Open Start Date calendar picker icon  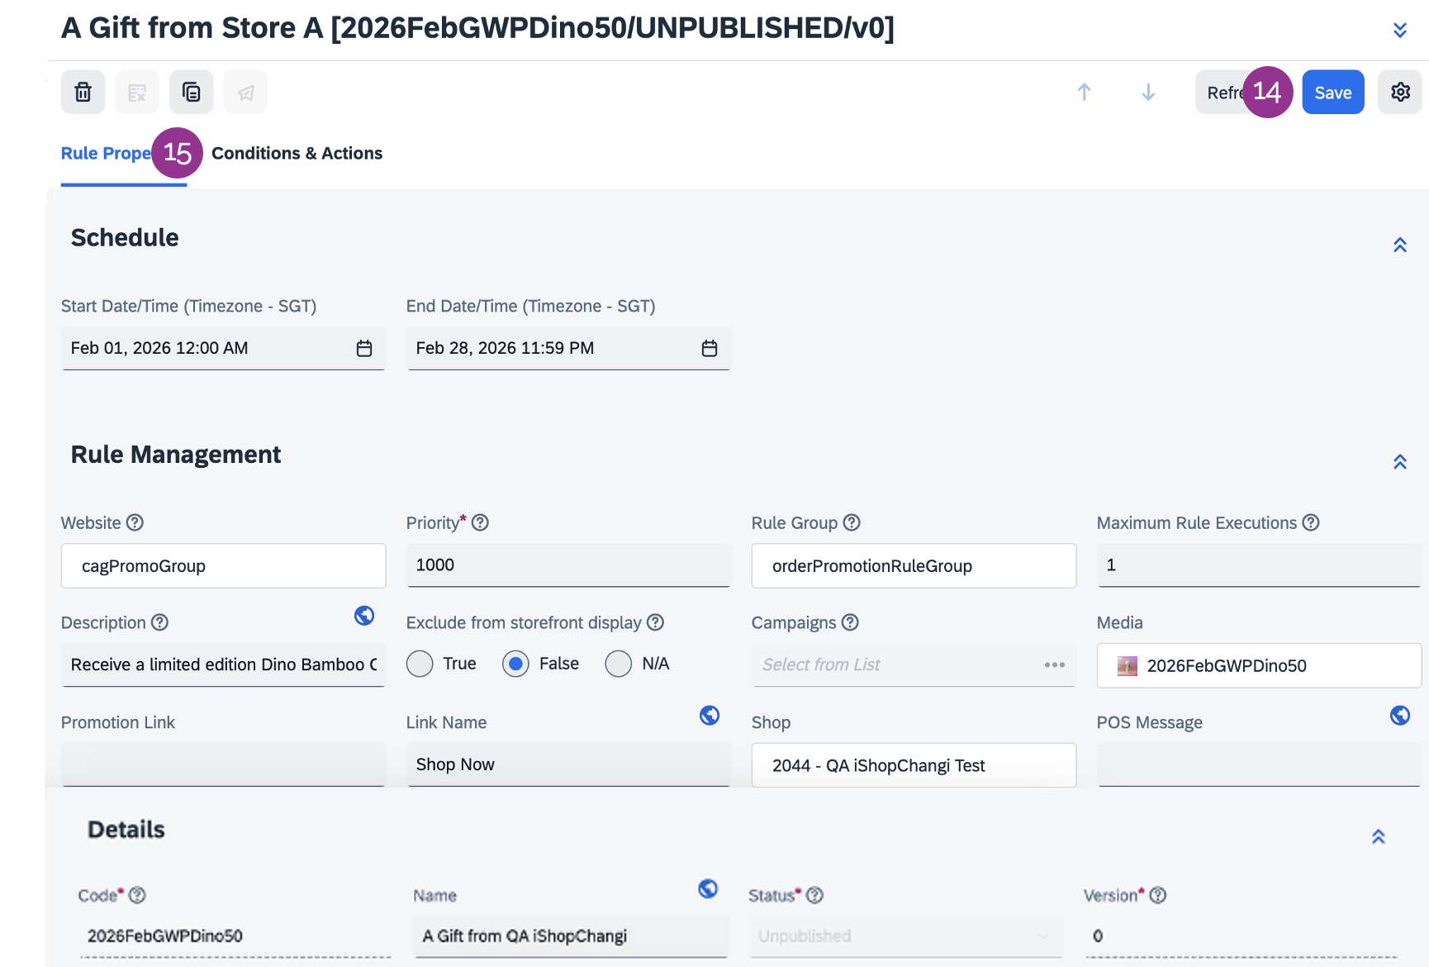[x=363, y=348]
